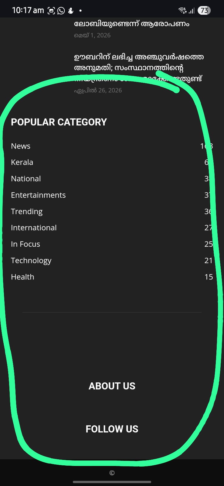This screenshot has width=224, height=486.
Task: Tap the bottom navigation gesture handle
Action: click(112, 482)
